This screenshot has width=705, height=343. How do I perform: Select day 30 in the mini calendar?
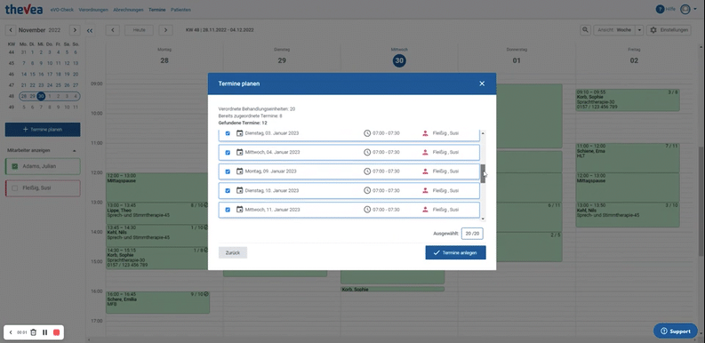tap(41, 96)
